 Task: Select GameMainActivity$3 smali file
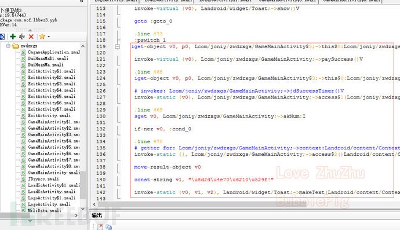click(53, 134)
